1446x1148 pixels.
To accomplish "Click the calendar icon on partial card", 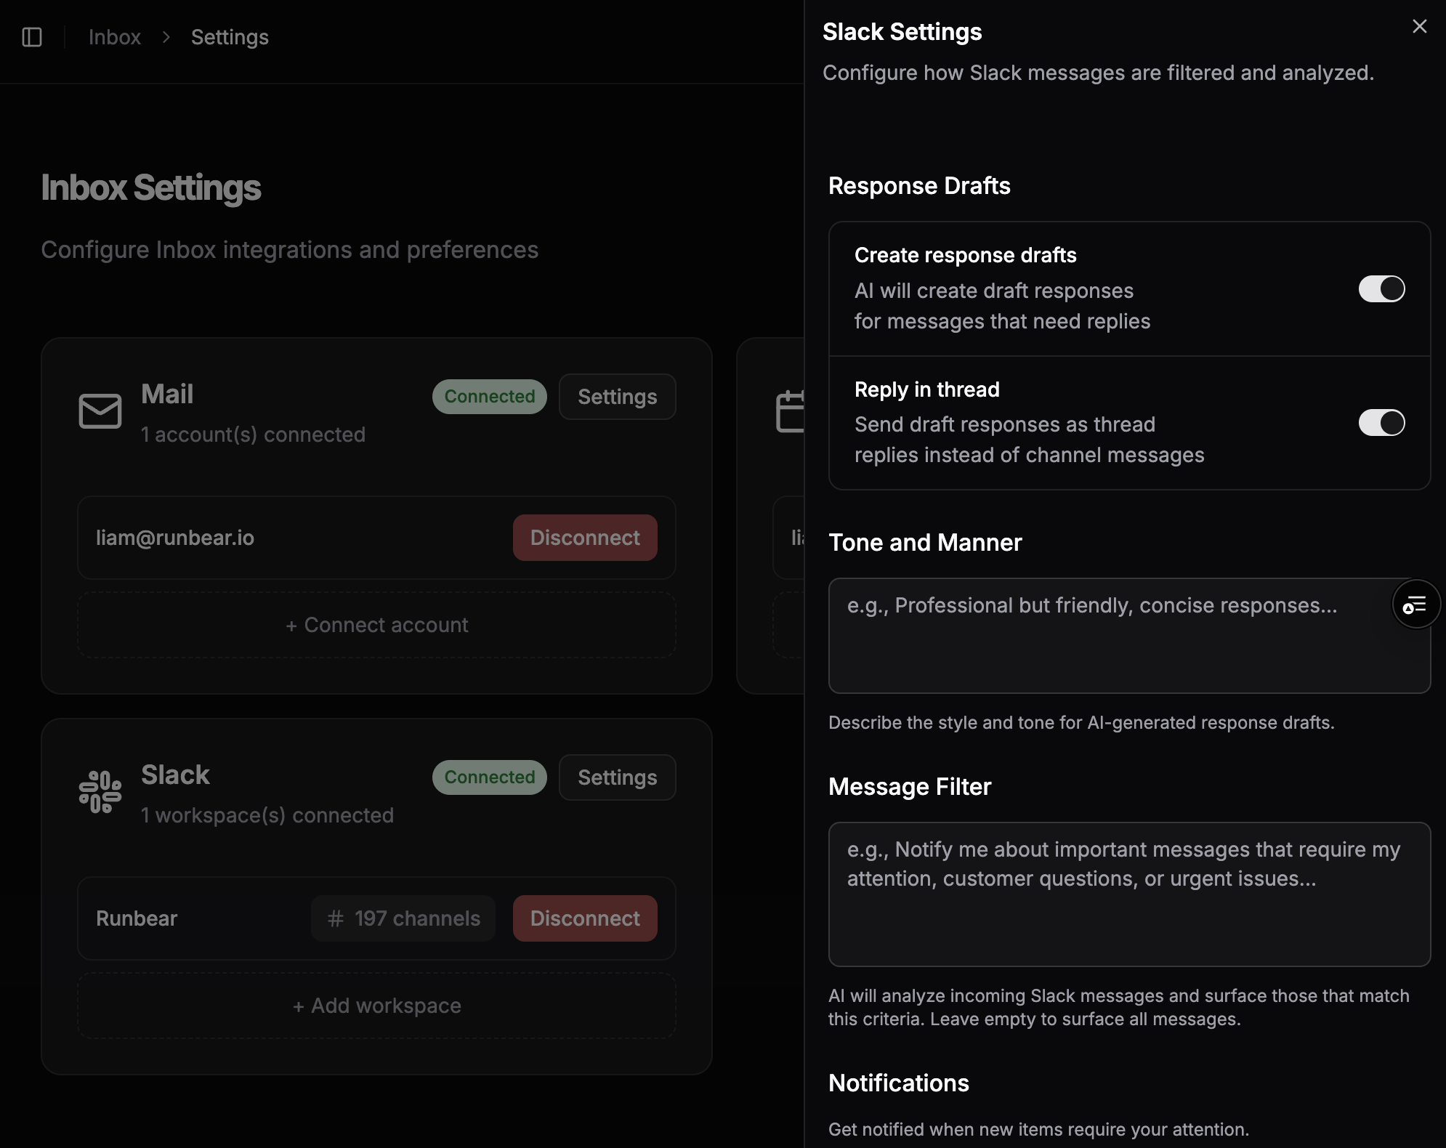I will point(791,411).
